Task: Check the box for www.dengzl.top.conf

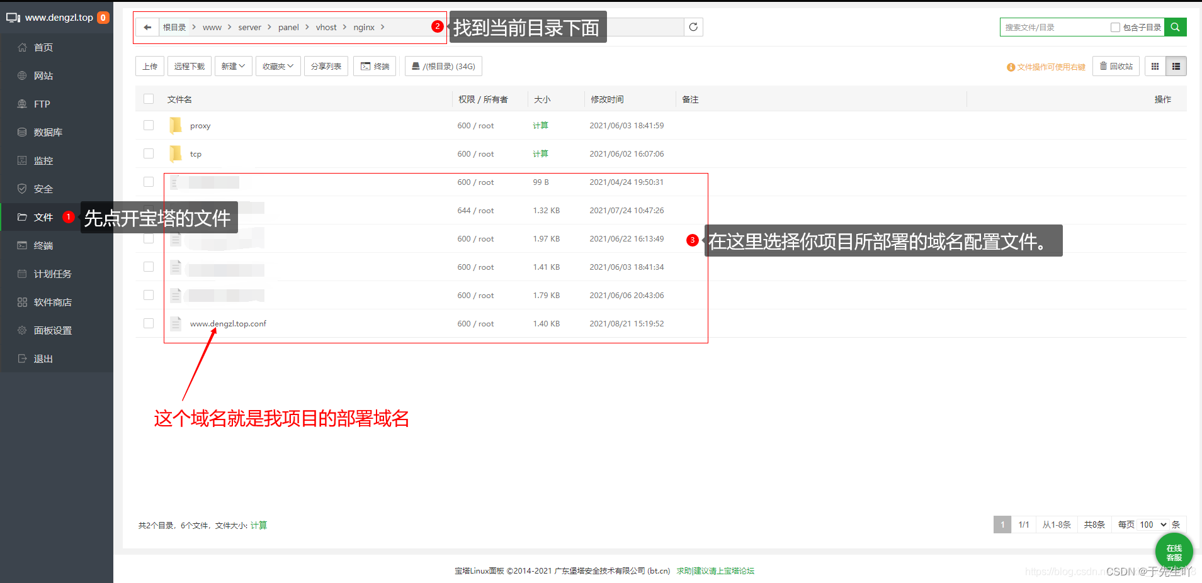Action: pos(149,323)
